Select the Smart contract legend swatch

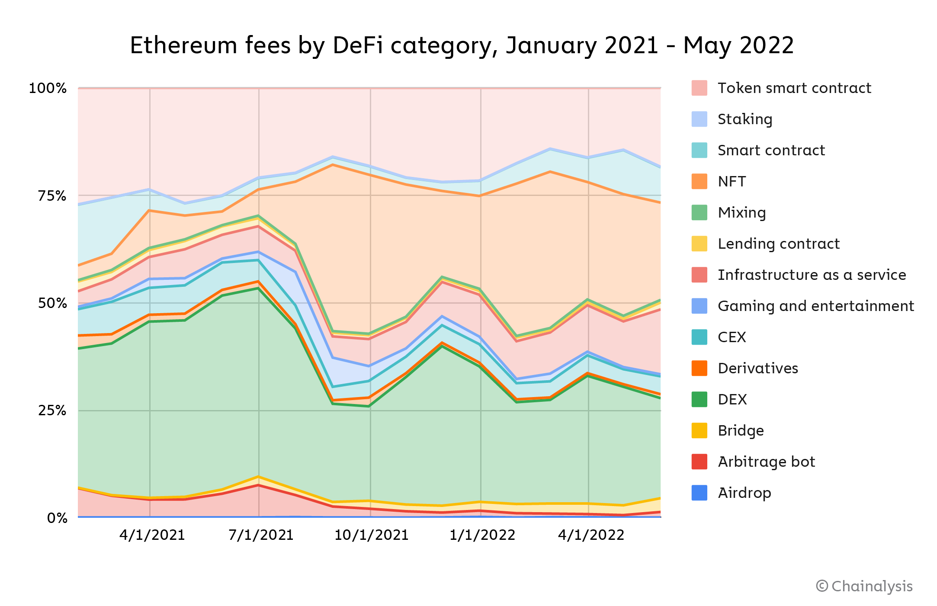(699, 150)
